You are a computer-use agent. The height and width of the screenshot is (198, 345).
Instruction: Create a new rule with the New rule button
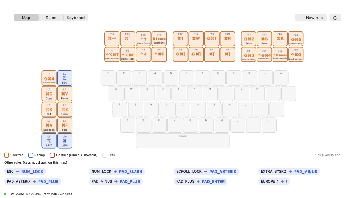click(x=311, y=18)
